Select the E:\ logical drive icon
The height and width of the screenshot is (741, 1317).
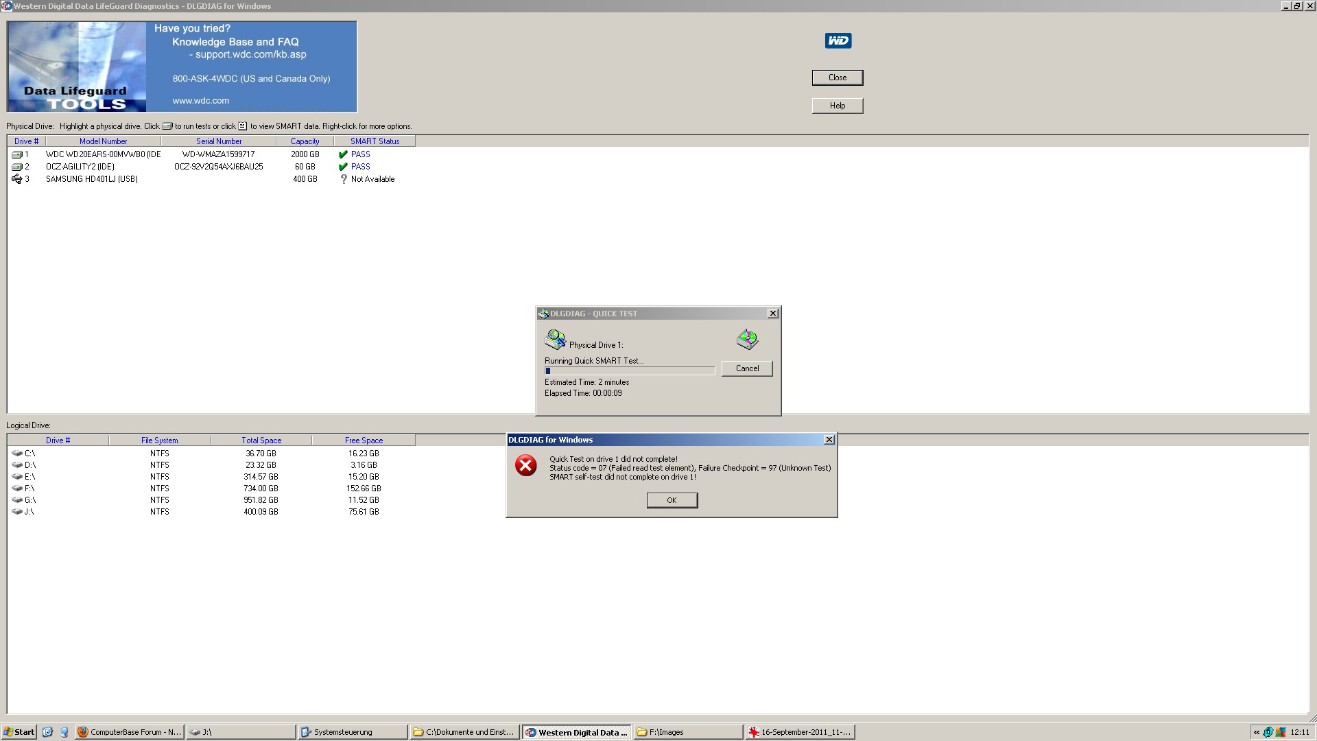(17, 477)
